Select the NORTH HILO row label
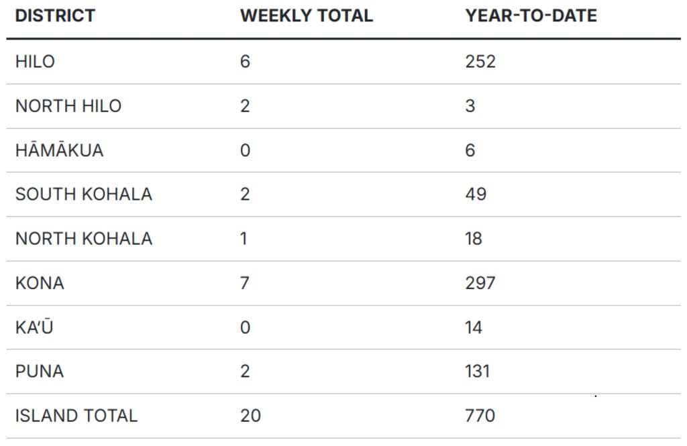The height and width of the screenshot is (446, 687). click(x=68, y=106)
